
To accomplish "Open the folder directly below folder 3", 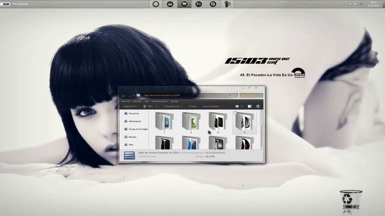I will pos(218,143).
